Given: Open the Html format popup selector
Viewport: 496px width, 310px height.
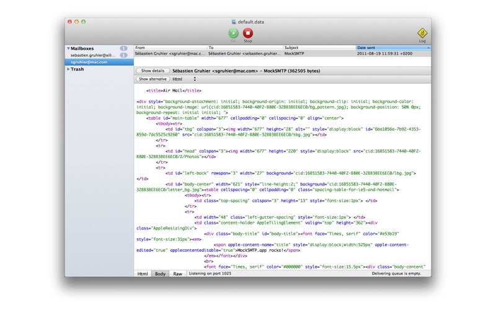Looking at the screenshot, I should tap(184, 79).
